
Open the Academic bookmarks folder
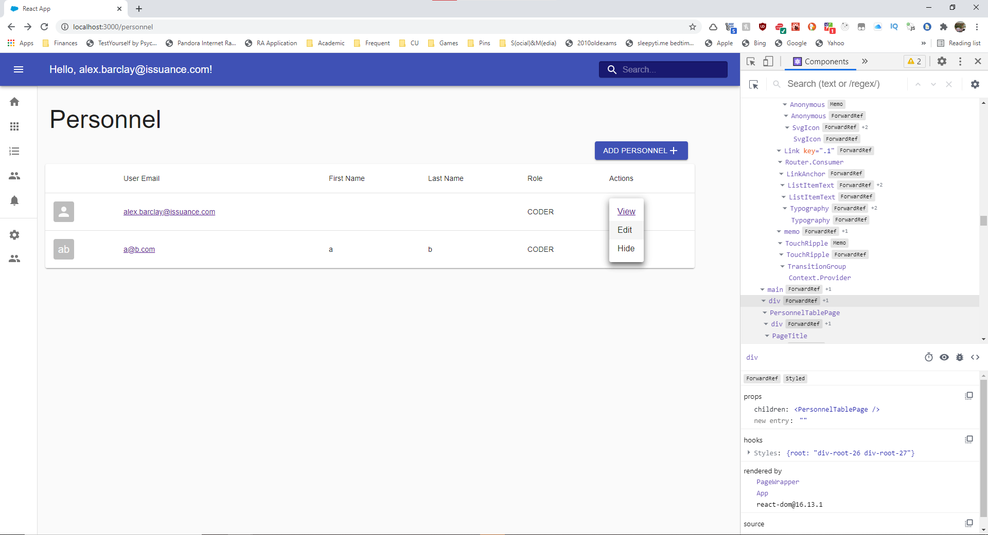pos(326,43)
